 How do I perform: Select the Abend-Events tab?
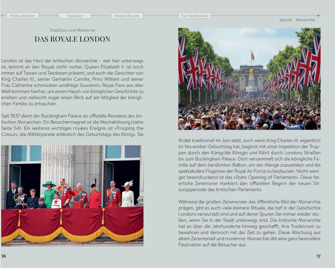pos(127,15)
